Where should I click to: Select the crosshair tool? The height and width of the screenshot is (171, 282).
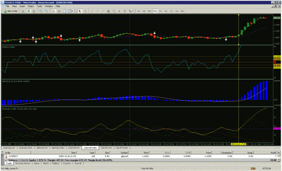86,11
